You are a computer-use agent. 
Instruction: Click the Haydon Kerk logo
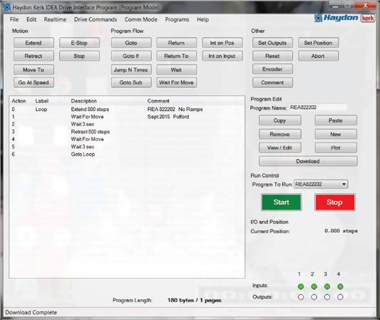click(x=344, y=18)
